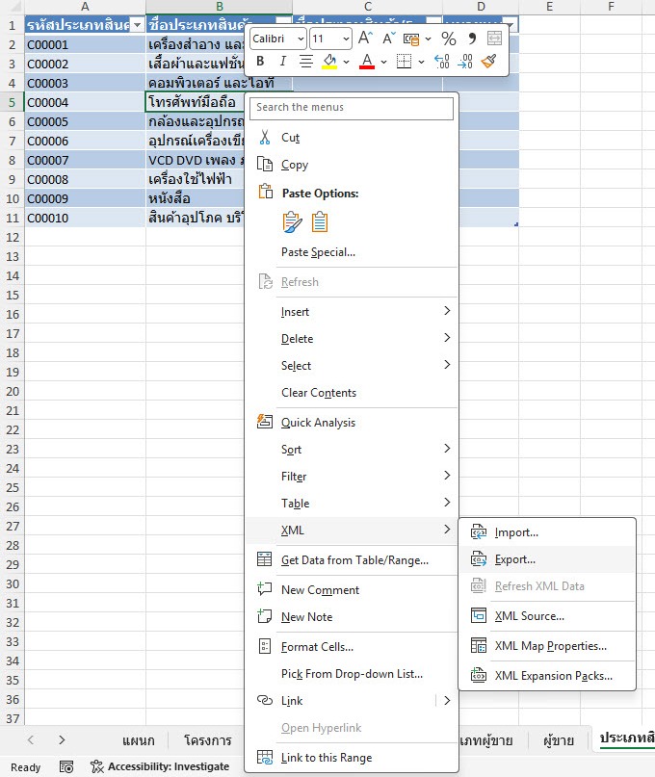This screenshot has width=655, height=777.
Task: Choose Copy from context menu
Action: point(352,165)
